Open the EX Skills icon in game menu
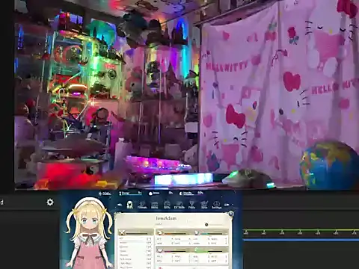This screenshot has height=269, width=359. pos(179,205)
